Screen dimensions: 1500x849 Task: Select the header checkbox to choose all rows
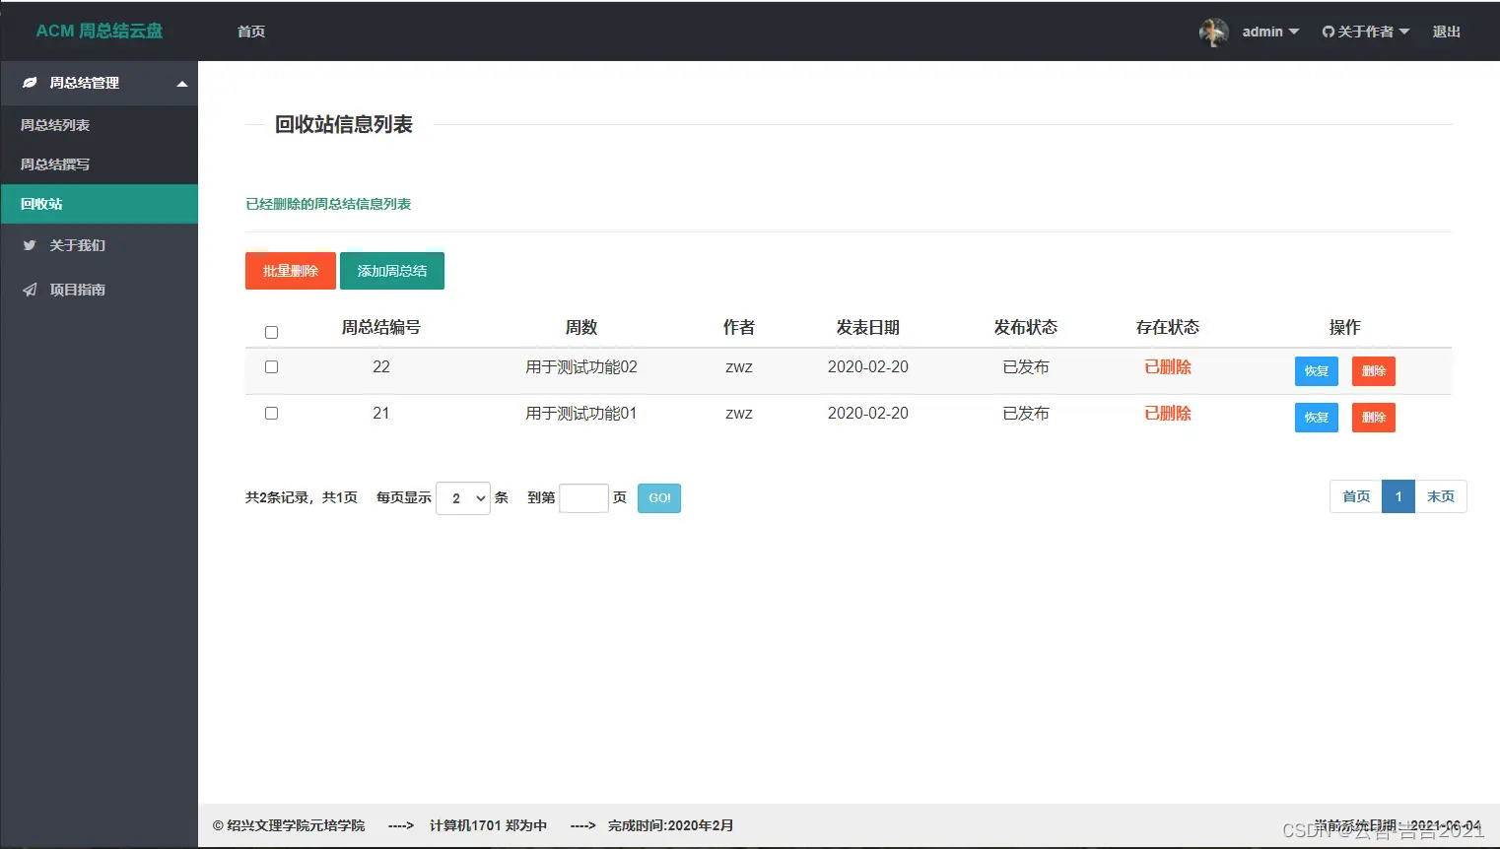click(271, 332)
